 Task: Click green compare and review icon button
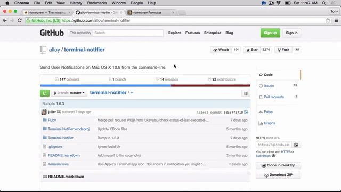45,93
